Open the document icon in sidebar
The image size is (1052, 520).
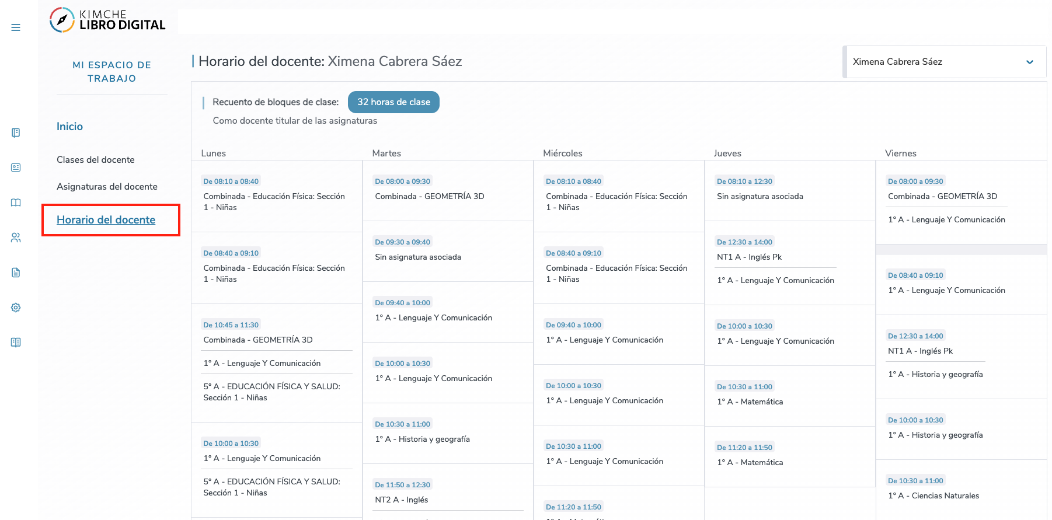click(x=16, y=273)
